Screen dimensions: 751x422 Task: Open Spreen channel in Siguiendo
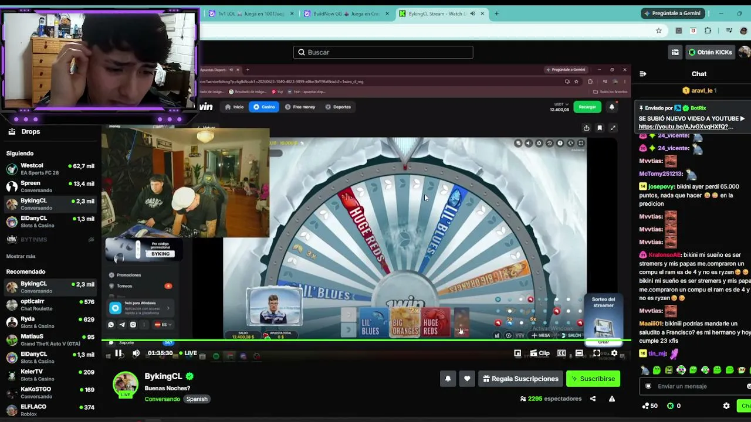coord(50,187)
